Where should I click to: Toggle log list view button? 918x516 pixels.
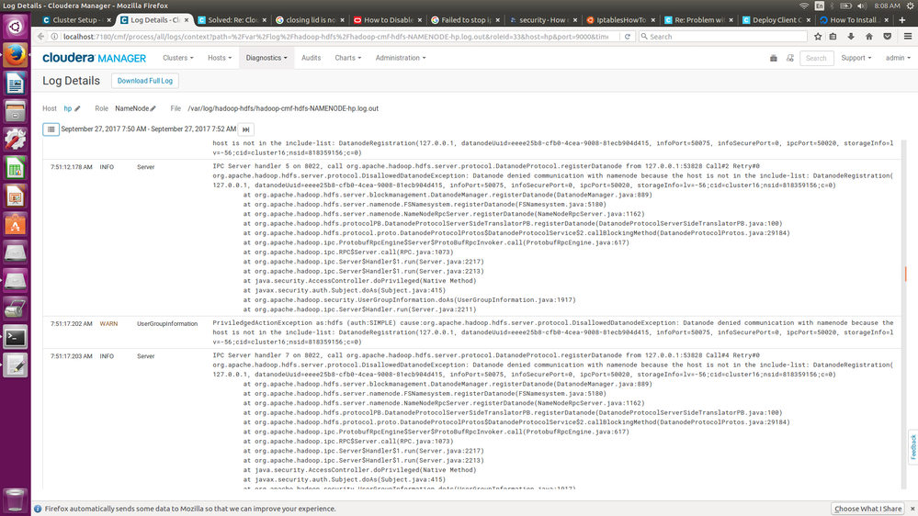point(51,129)
